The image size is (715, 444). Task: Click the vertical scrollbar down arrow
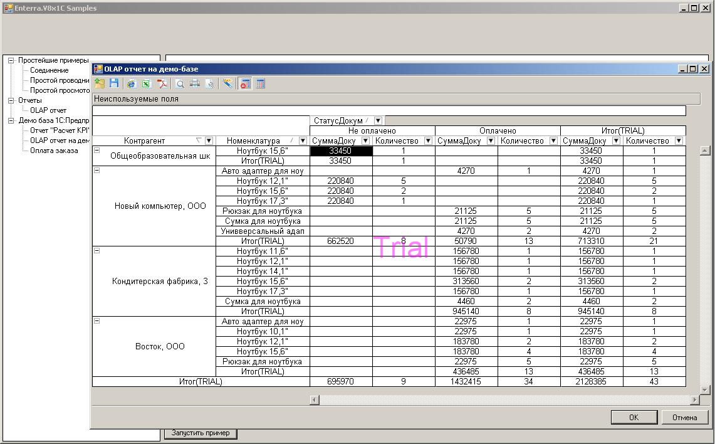(x=705, y=390)
